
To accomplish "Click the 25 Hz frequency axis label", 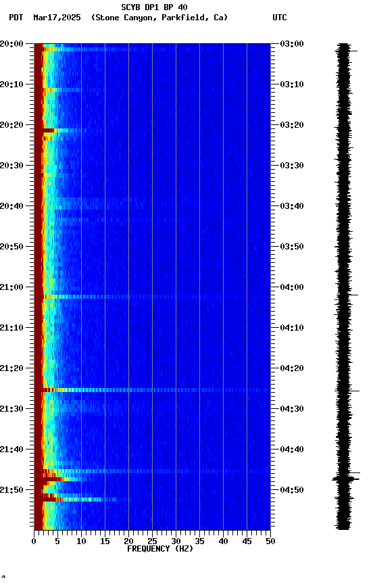I will (x=152, y=541).
